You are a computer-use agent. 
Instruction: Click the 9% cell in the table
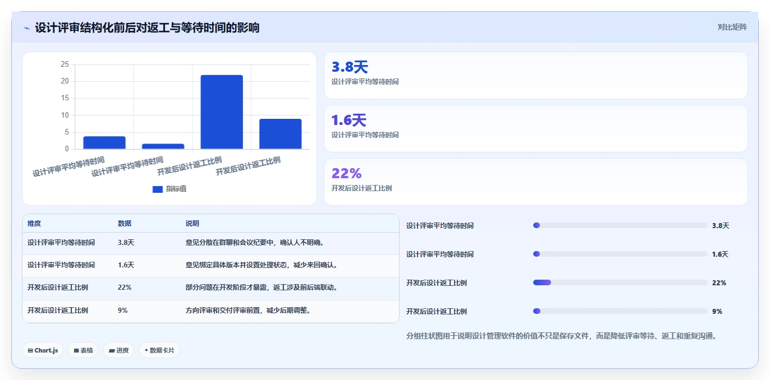[x=123, y=310]
